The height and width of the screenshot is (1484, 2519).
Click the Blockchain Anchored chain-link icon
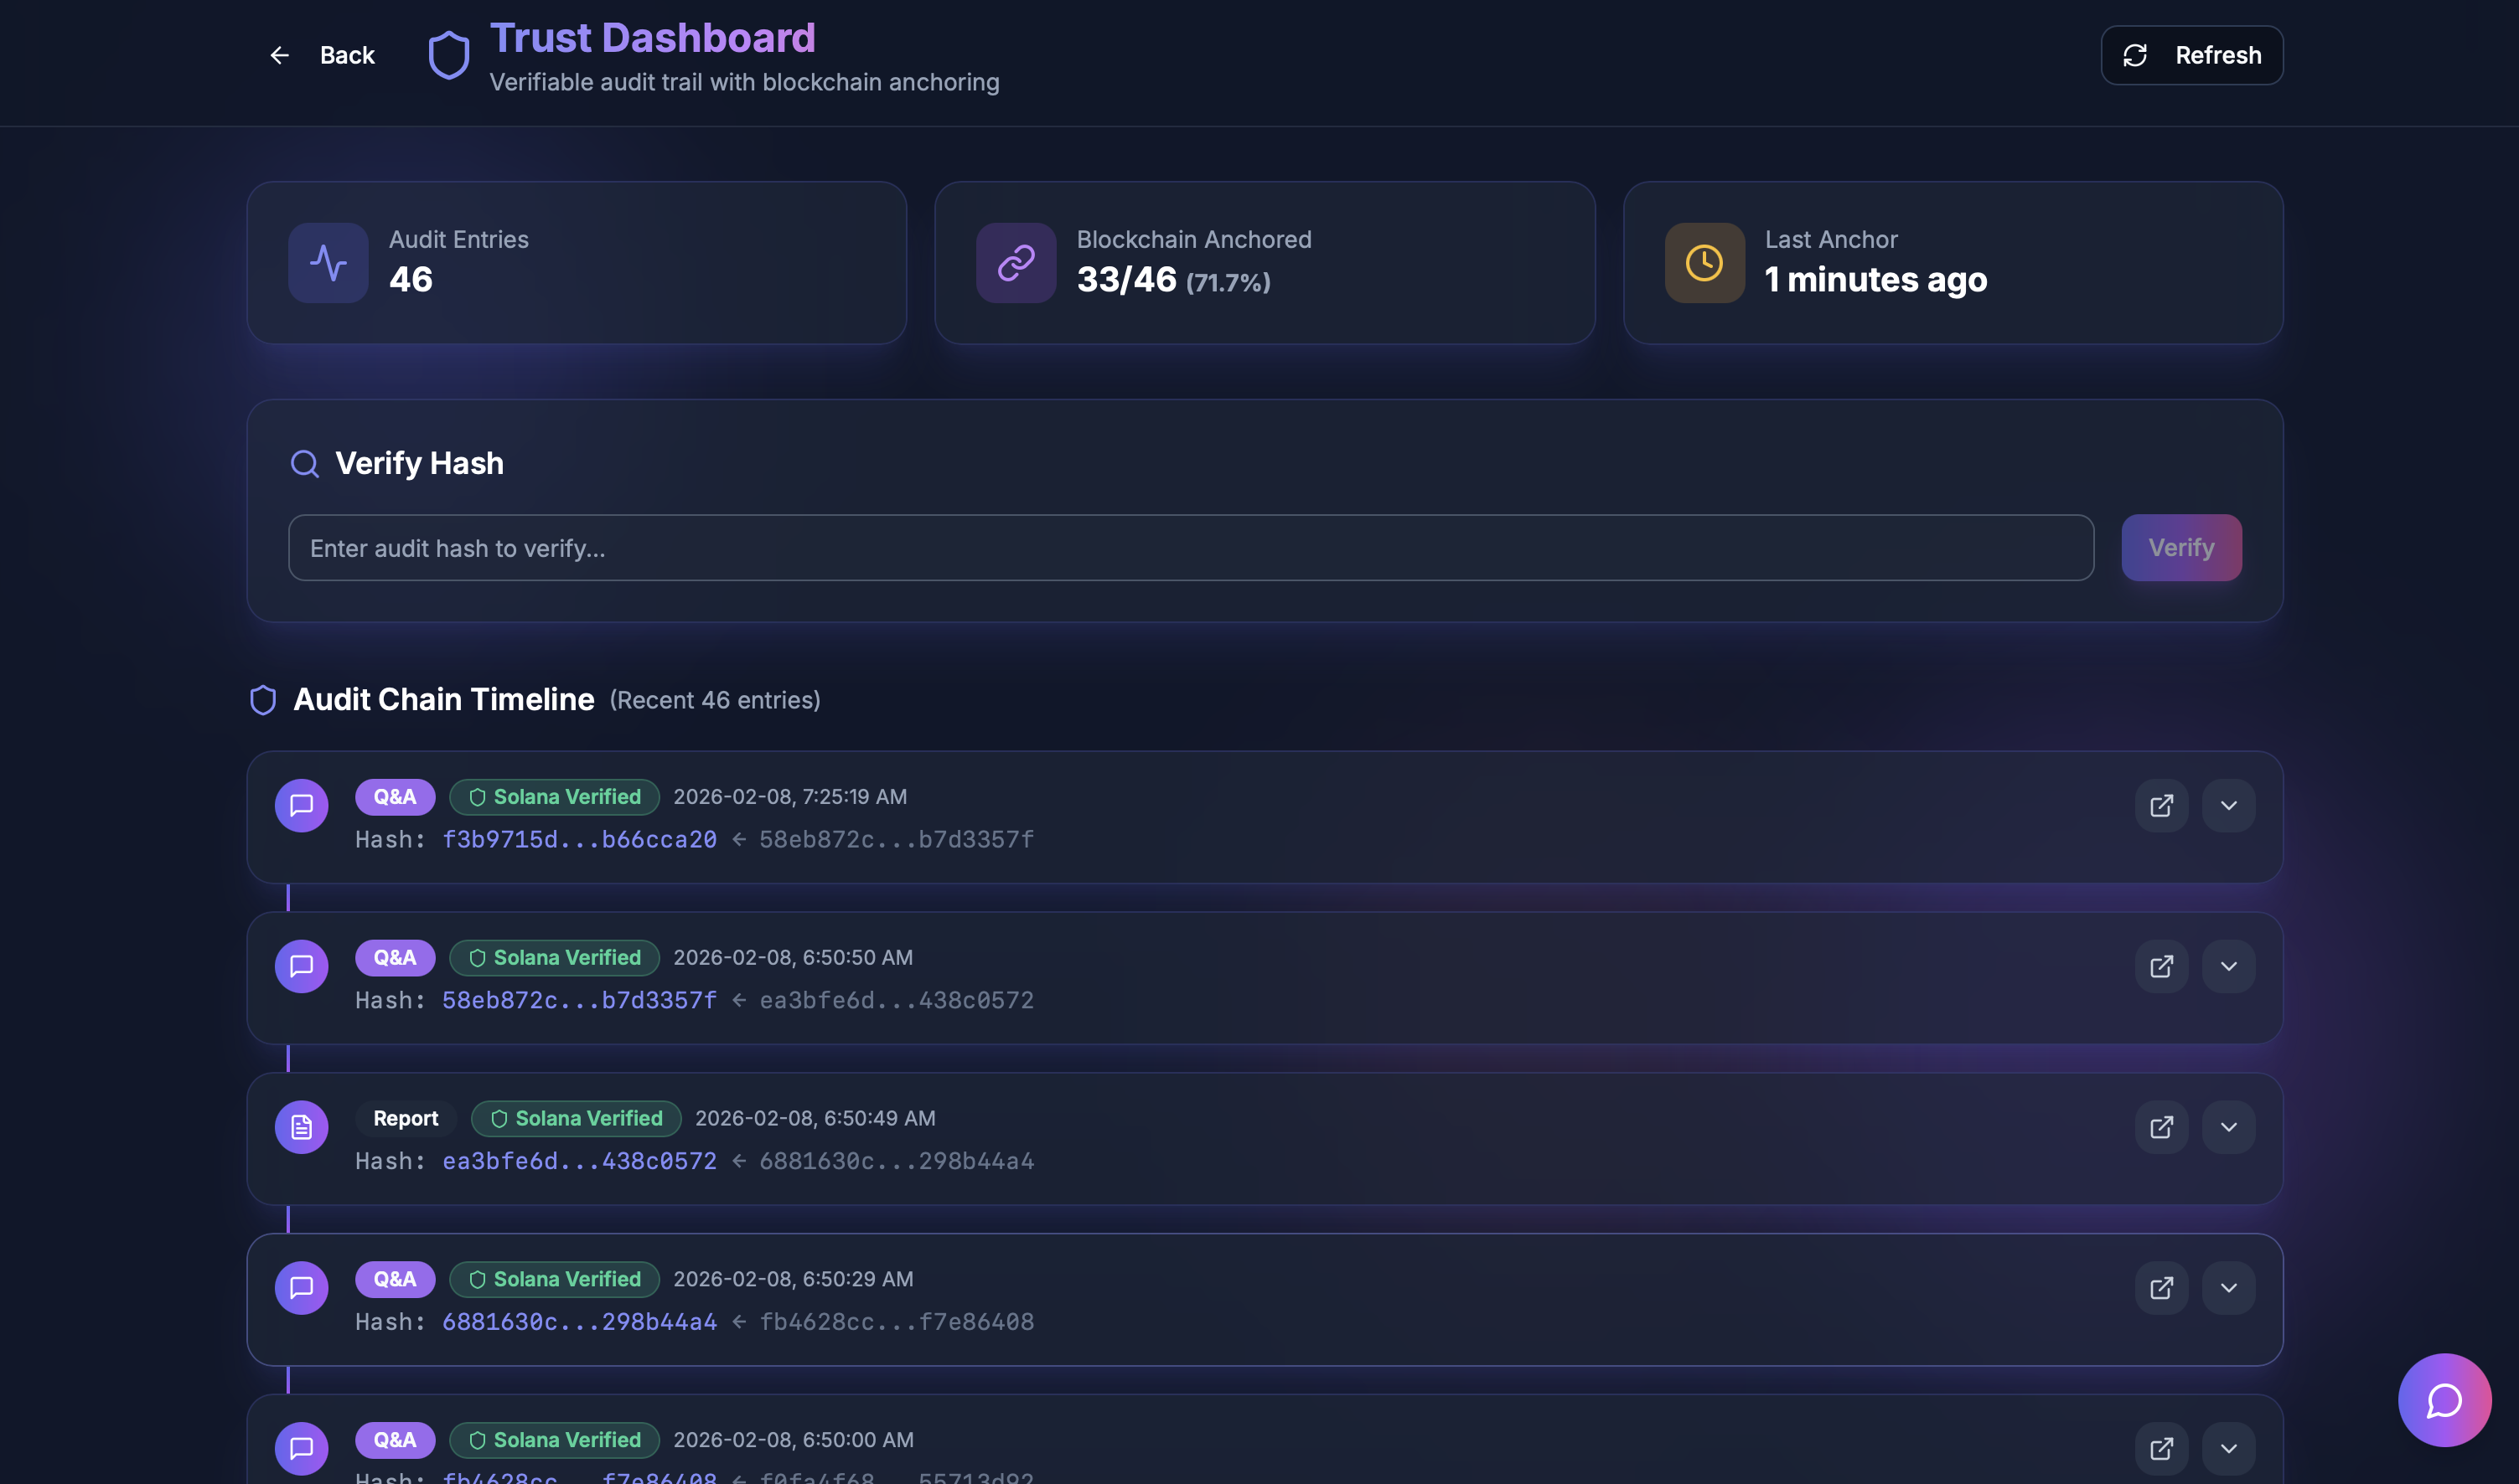point(1016,263)
